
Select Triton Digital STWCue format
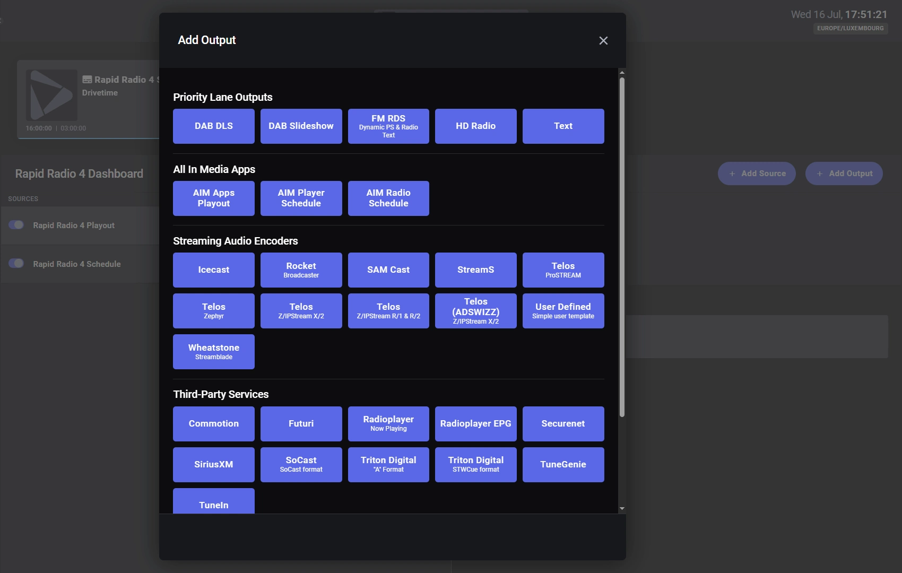[x=476, y=465]
